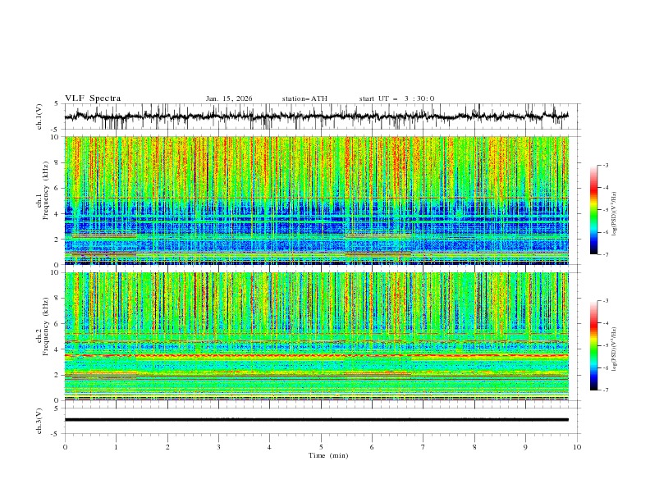Click the red 3.5 kHz band in ch.2 spectrogram
Viewport: 650px width, 502px height.
(x=316, y=355)
